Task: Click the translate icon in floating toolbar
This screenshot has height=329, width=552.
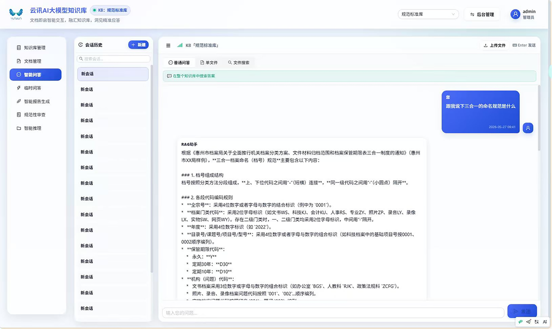Action: click(537, 322)
